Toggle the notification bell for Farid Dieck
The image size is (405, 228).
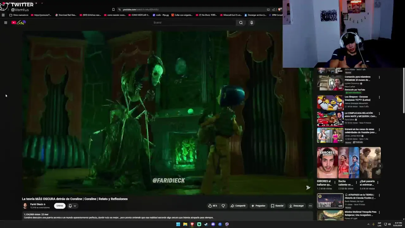click(70, 206)
